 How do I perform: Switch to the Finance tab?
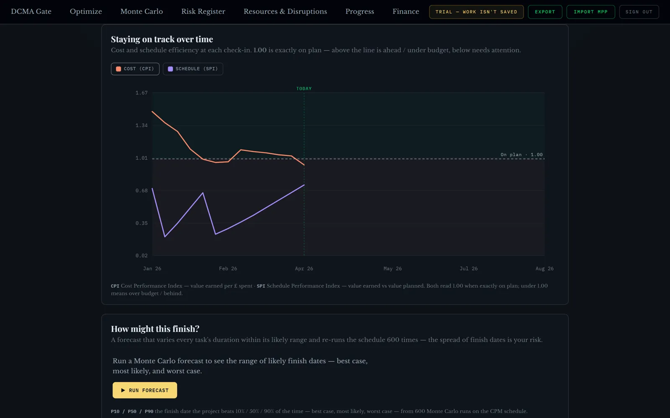[406, 12]
